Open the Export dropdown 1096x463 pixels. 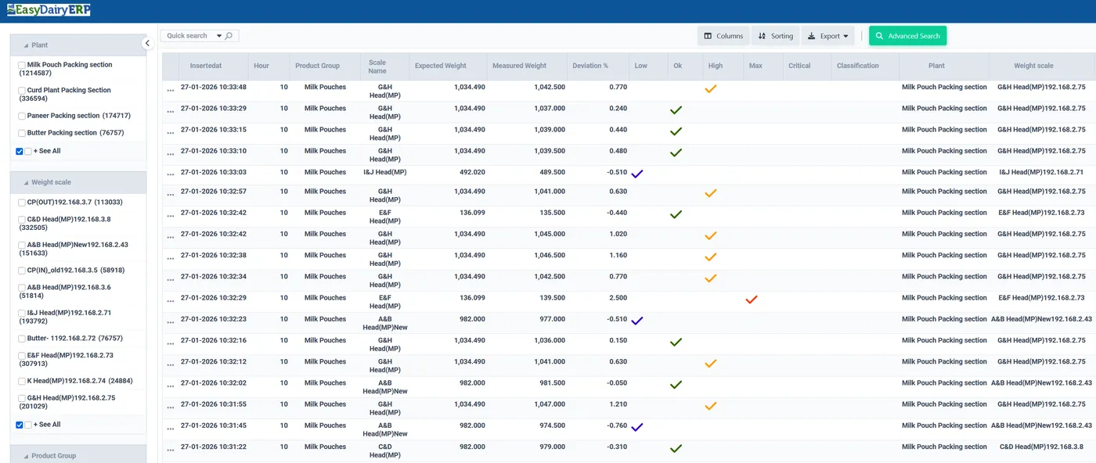pyautogui.click(x=827, y=36)
